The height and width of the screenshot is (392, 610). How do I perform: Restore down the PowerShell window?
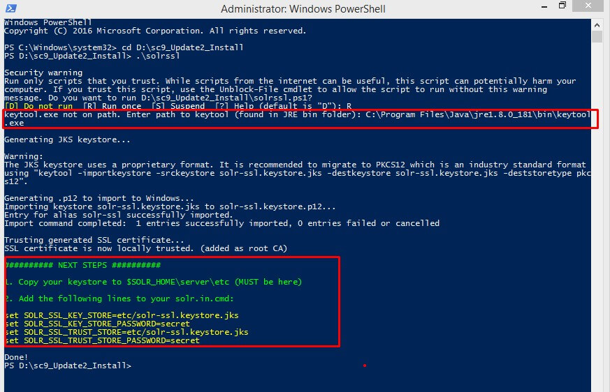(562, 6)
